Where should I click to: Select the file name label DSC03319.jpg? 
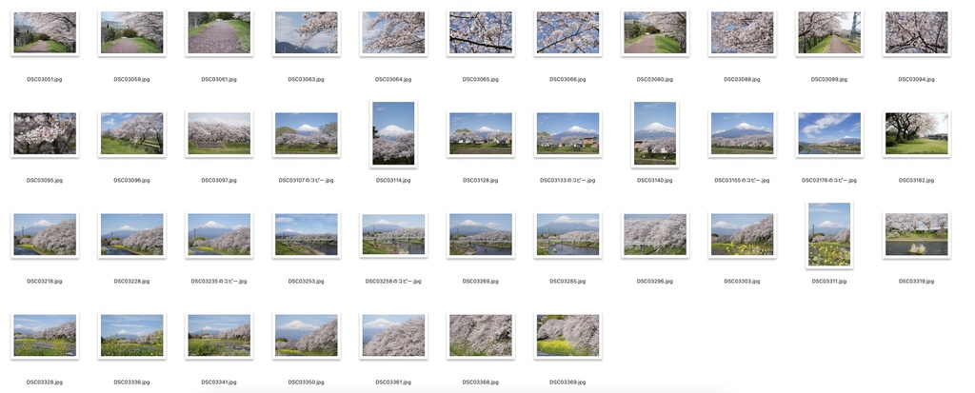(x=917, y=281)
